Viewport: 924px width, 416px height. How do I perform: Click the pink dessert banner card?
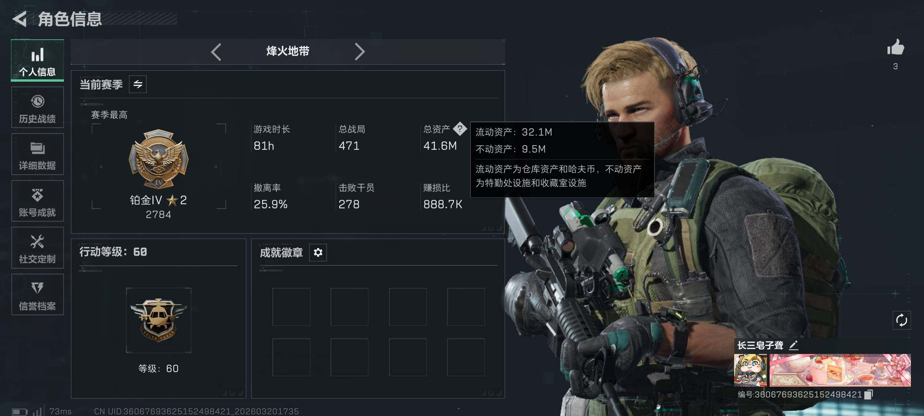[840, 371]
